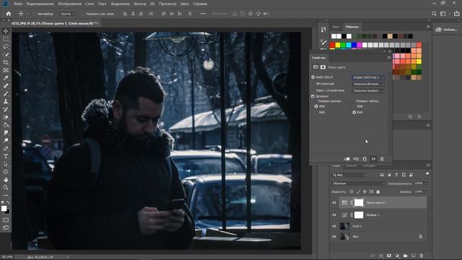Switch to the Swatches tab
The image size is (462, 260).
pyautogui.click(x=352, y=27)
